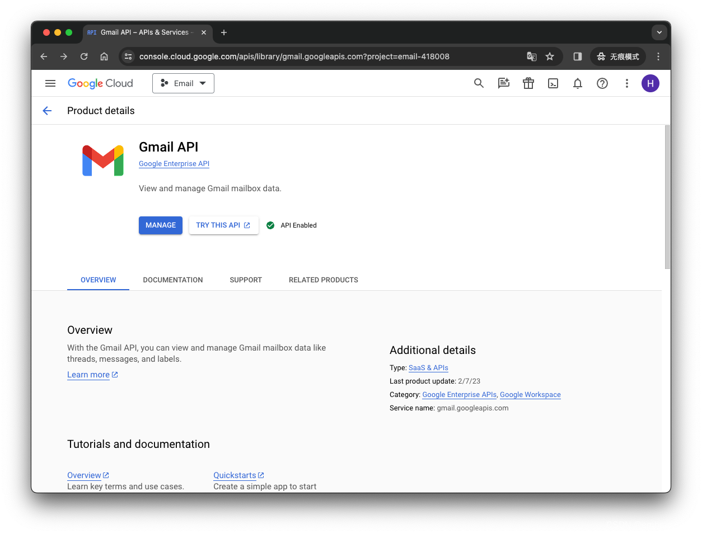The width and height of the screenshot is (702, 534).
Task: Click the purple H account avatar
Action: [650, 83]
